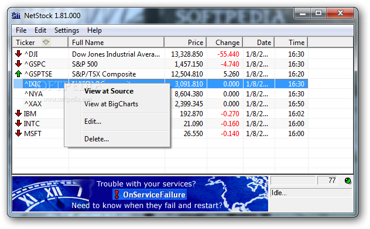Screen dimensions: 370x229
Task: Close the NetStock window
Action: click(340, 13)
